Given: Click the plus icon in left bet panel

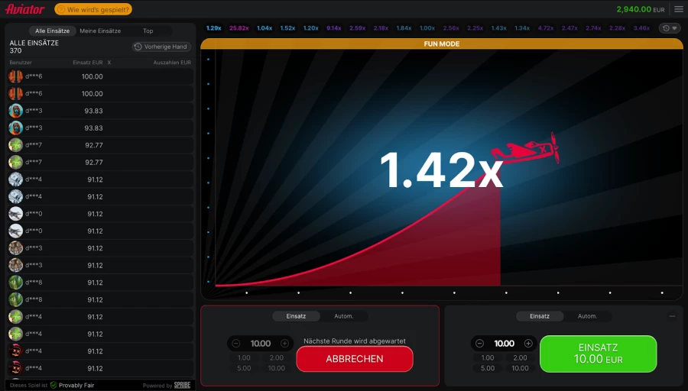Looking at the screenshot, I should 284,344.
